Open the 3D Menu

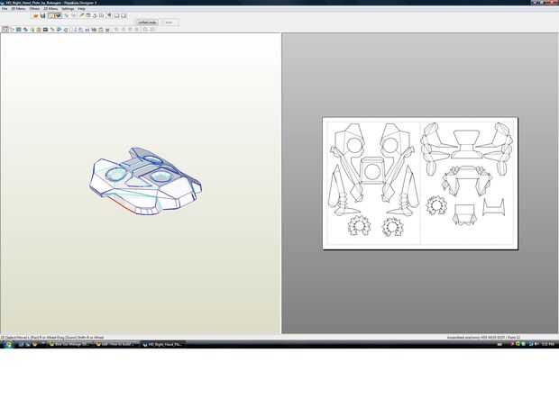19,8
